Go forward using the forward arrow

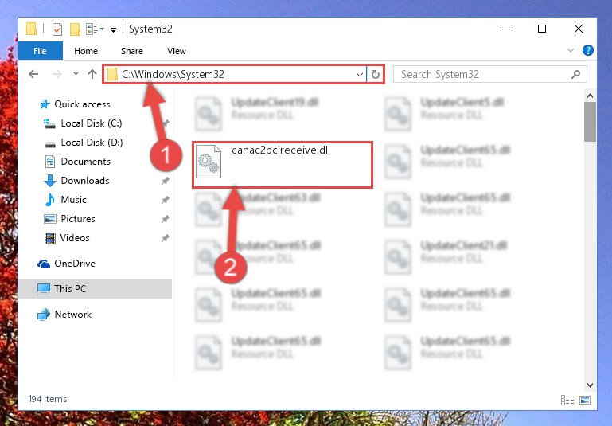(x=57, y=74)
